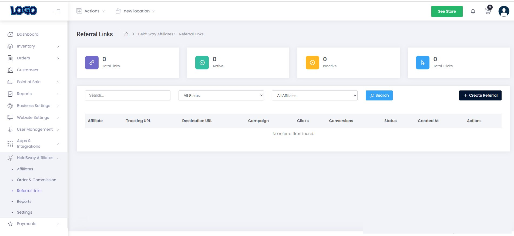Click the Website Settings monitor icon
Viewport: 514px width, 236px height.
(x=10, y=117)
